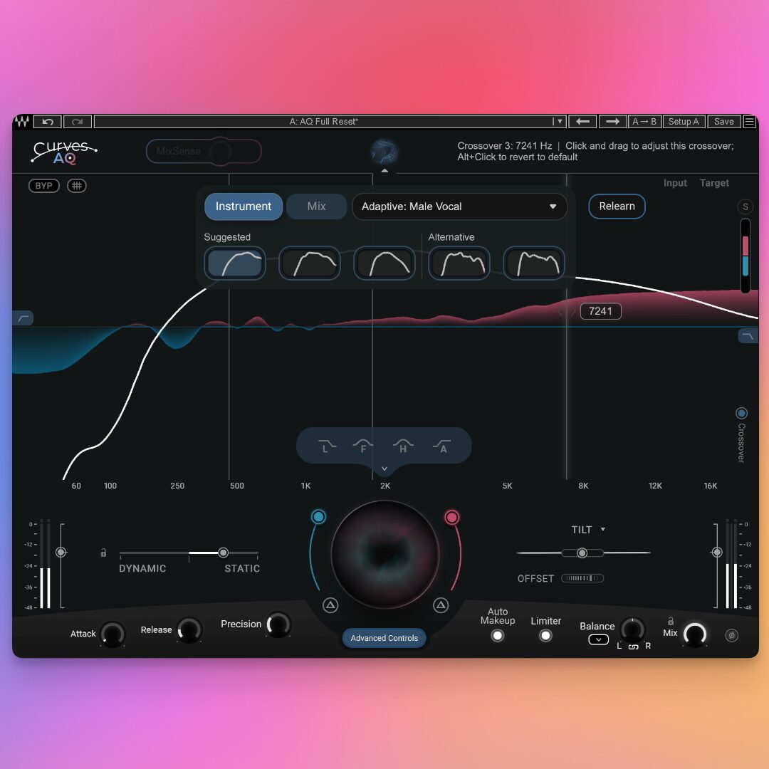Click the undo arrow in top bar

point(48,122)
